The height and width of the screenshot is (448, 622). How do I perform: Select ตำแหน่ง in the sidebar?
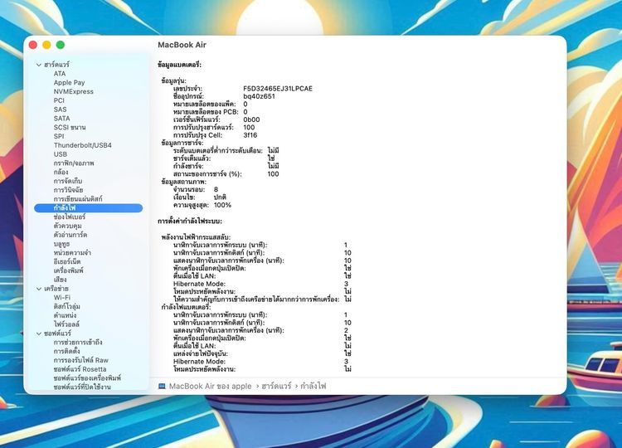point(65,315)
